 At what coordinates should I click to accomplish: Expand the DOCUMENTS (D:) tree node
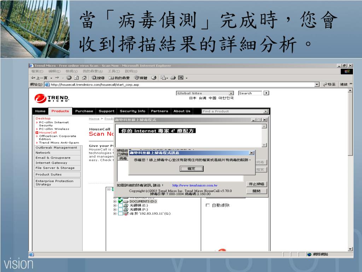115,202
